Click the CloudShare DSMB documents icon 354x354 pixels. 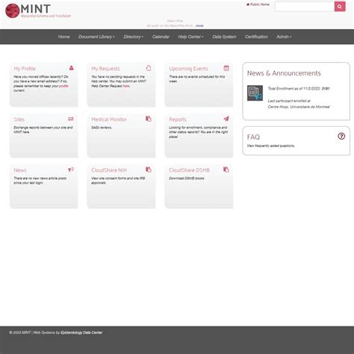coord(226,170)
